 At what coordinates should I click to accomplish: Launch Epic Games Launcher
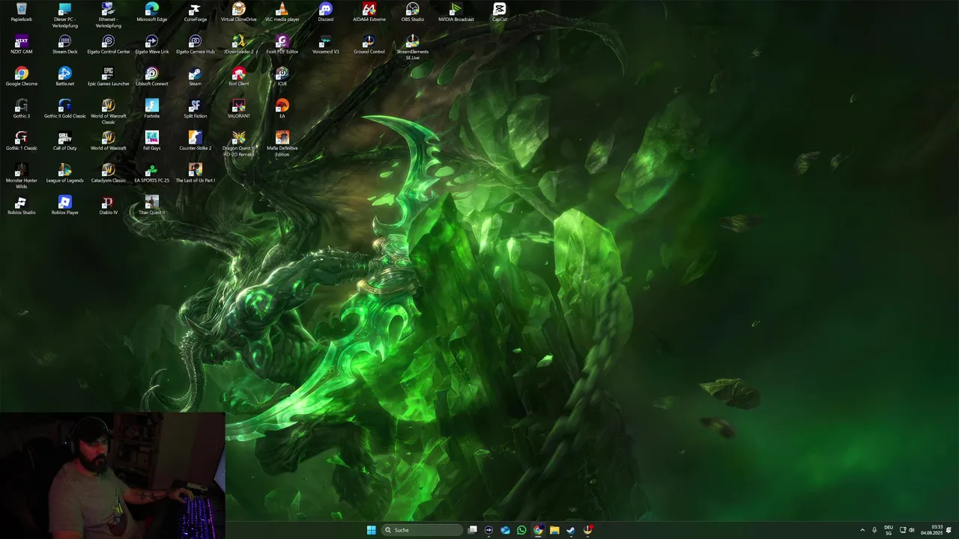pos(109,76)
